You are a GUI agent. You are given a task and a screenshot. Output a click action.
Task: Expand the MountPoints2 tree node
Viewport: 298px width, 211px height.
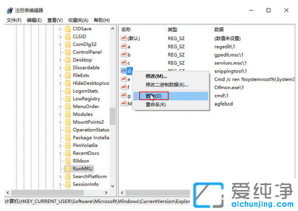click(x=60, y=122)
